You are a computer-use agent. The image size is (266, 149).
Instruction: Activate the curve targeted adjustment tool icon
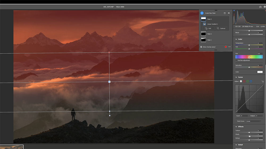pyautogui.click(x=263, y=82)
